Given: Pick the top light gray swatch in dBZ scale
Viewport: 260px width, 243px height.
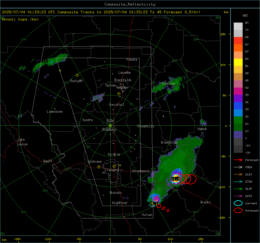Looking at the screenshot, I should [x=238, y=26].
